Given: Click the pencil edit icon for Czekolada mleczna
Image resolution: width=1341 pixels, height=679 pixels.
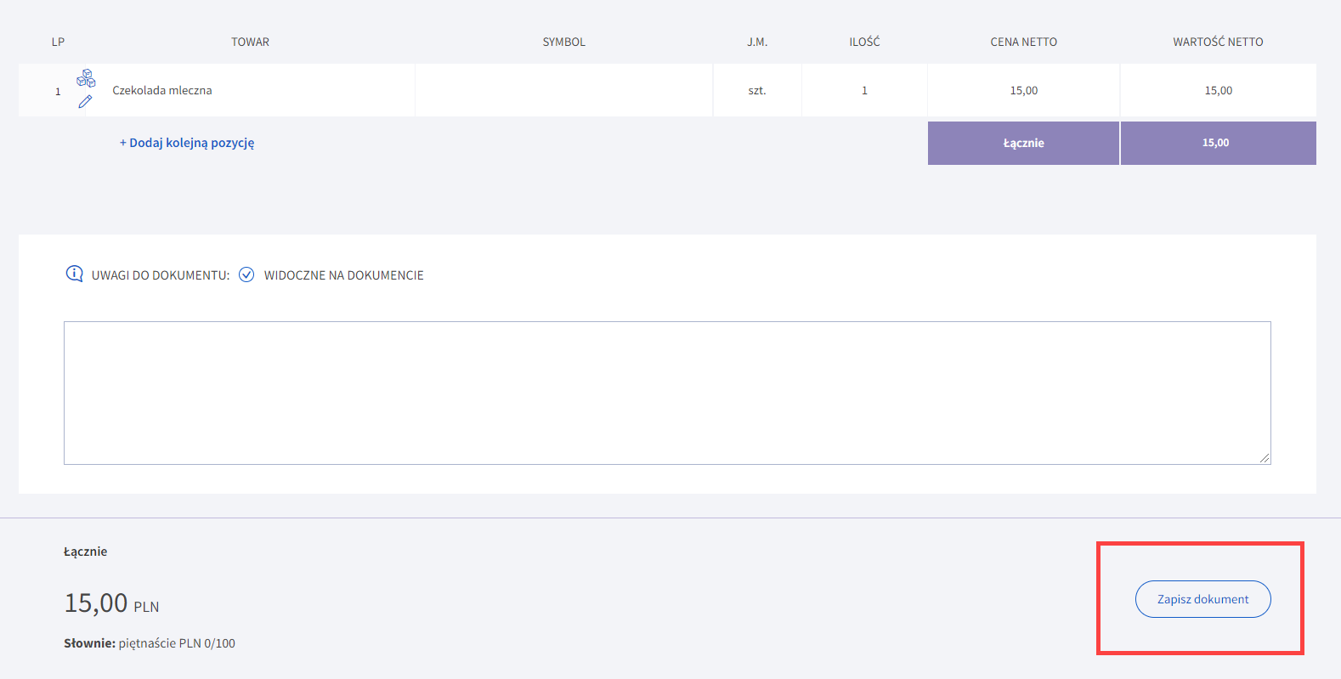Looking at the screenshot, I should (x=85, y=102).
